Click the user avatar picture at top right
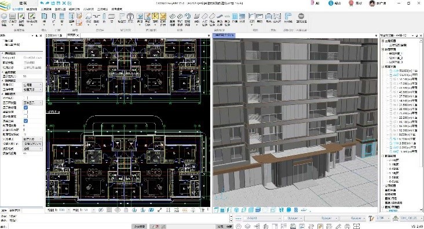Image resolution: width=424 pixels, height=229 pixels. tap(372, 3)
